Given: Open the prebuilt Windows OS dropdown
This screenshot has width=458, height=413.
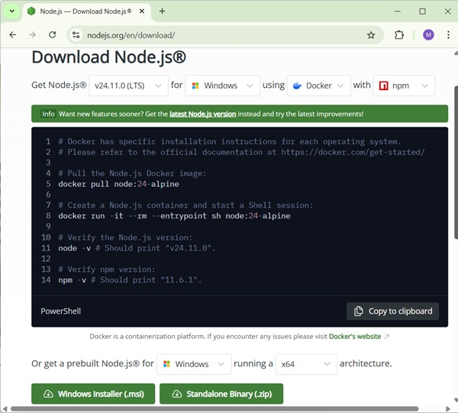Looking at the screenshot, I should click(194, 364).
